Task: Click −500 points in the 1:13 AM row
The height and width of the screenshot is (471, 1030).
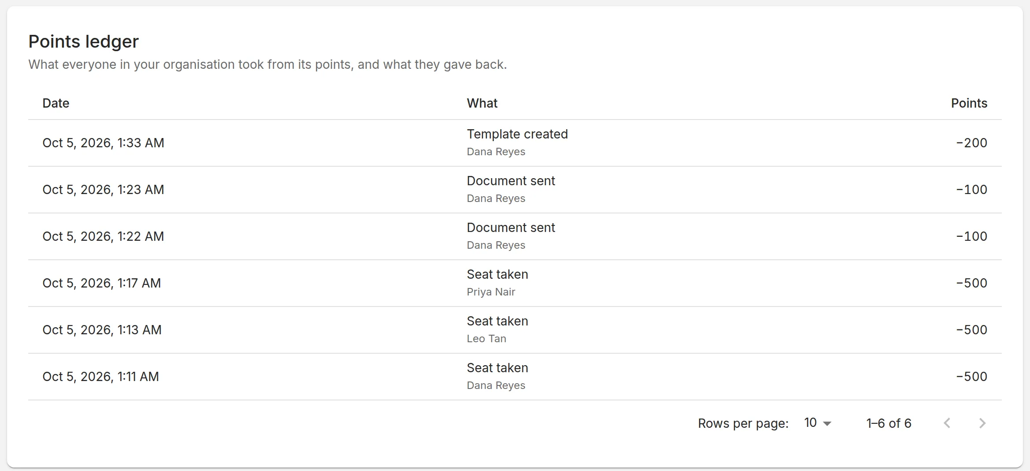Action: [x=971, y=330]
